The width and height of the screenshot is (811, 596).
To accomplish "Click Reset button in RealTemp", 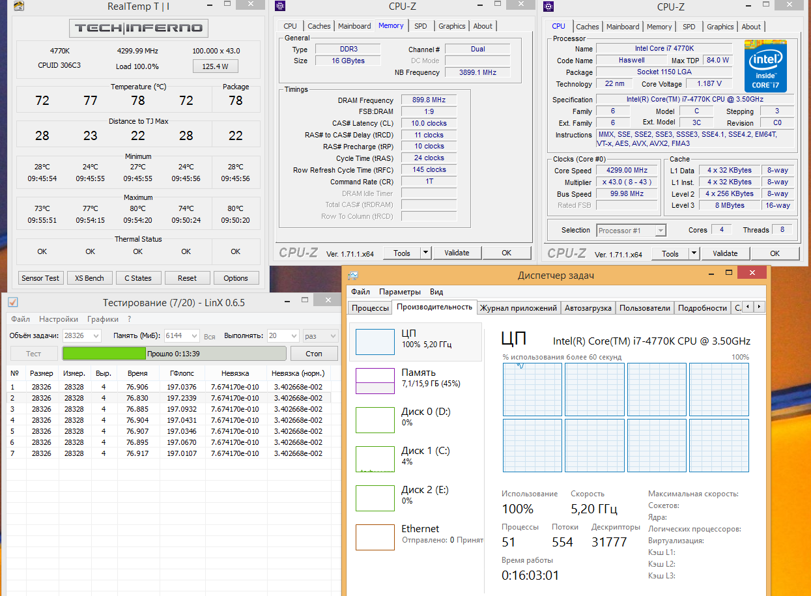I will [x=187, y=278].
